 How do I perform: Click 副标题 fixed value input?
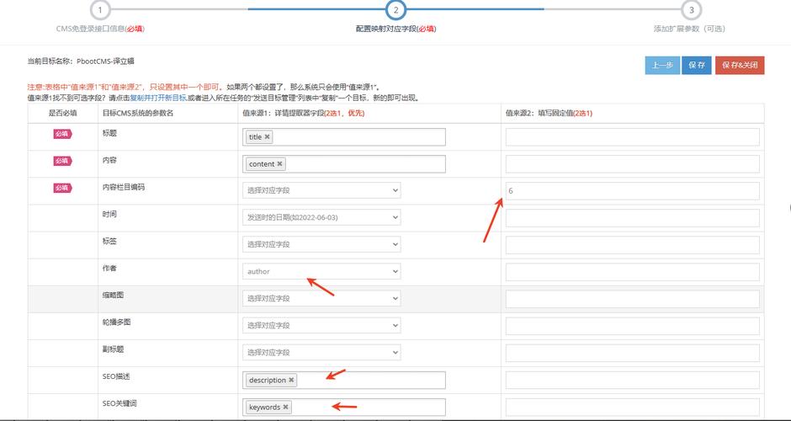(x=633, y=353)
